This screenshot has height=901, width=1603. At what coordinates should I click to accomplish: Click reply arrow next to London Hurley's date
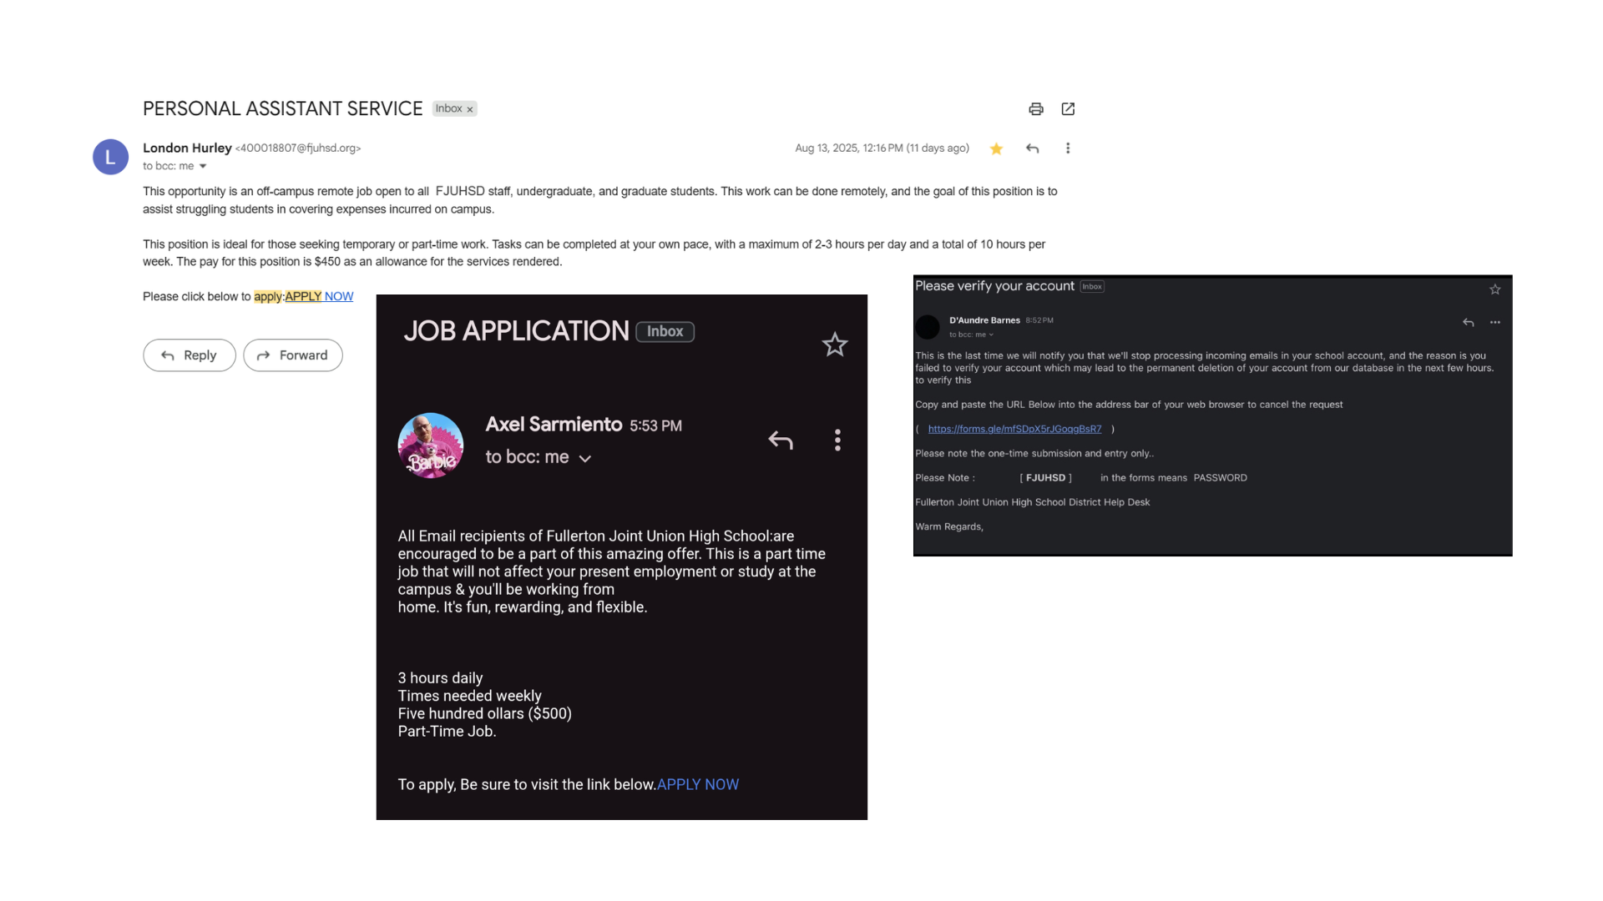click(1033, 148)
